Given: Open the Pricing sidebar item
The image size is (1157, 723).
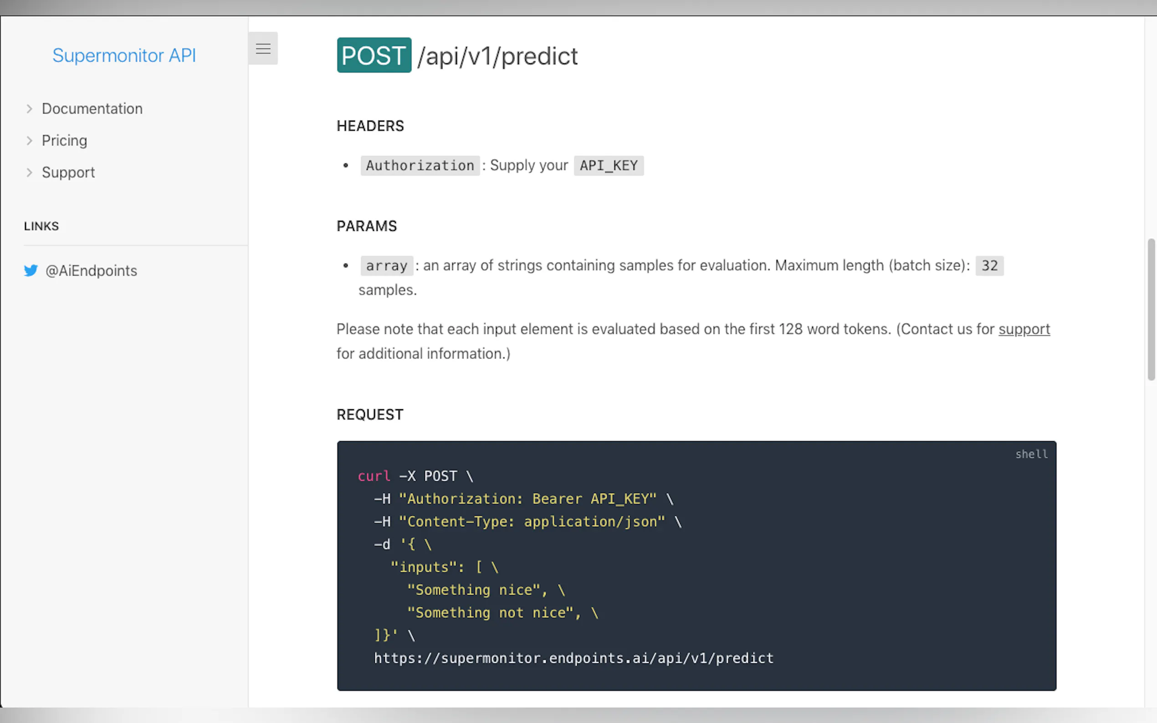Looking at the screenshot, I should (65, 141).
